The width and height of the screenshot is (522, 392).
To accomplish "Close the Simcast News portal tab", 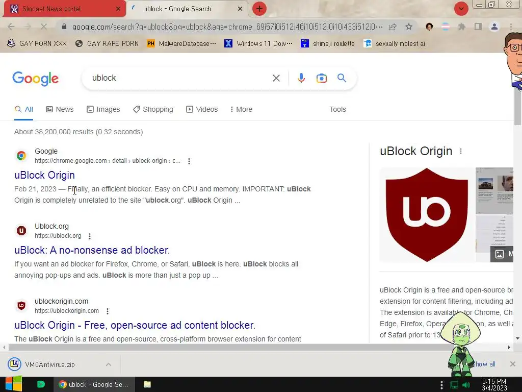I will click(x=118, y=9).
